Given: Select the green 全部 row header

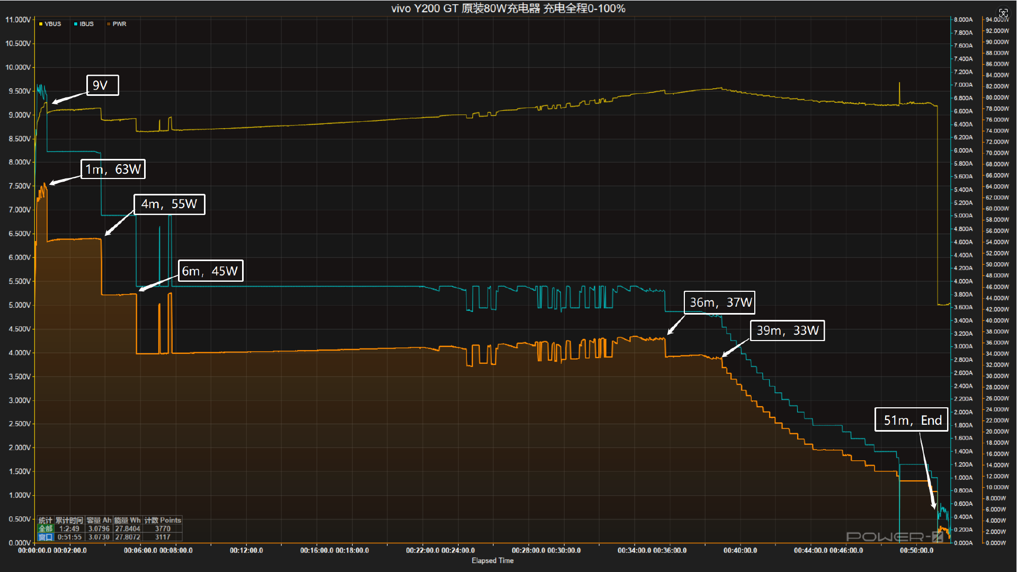Looking at the screenshot, I should pos(46,529).
